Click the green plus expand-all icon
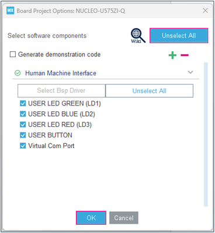This screenshot has height=233, width=215. click(x=172, y=55)
